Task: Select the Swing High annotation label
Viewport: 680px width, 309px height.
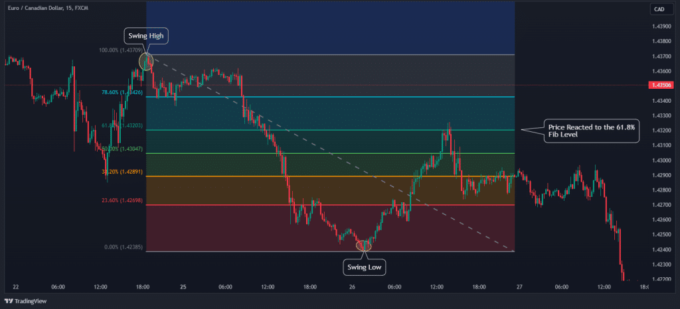Action: 146,36
